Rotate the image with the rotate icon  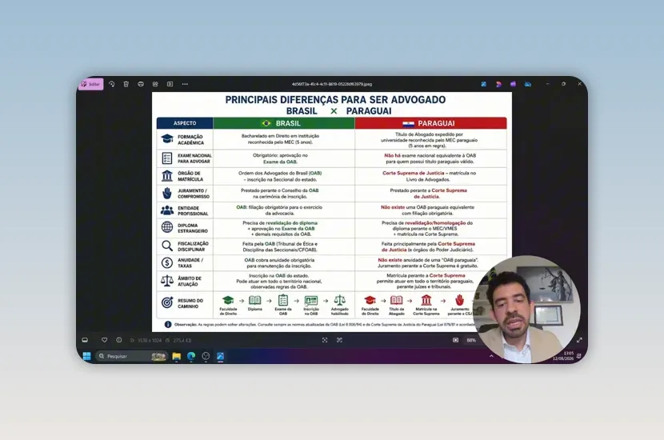[112, 84]
